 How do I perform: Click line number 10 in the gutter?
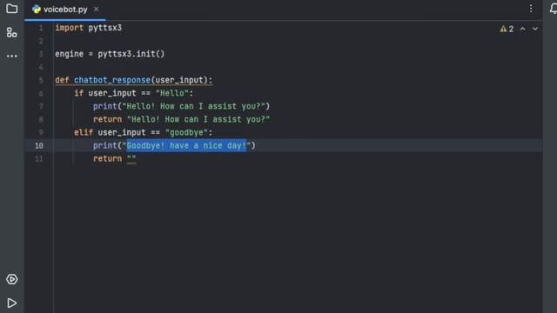pyautogui.click(x=39, y=145)
